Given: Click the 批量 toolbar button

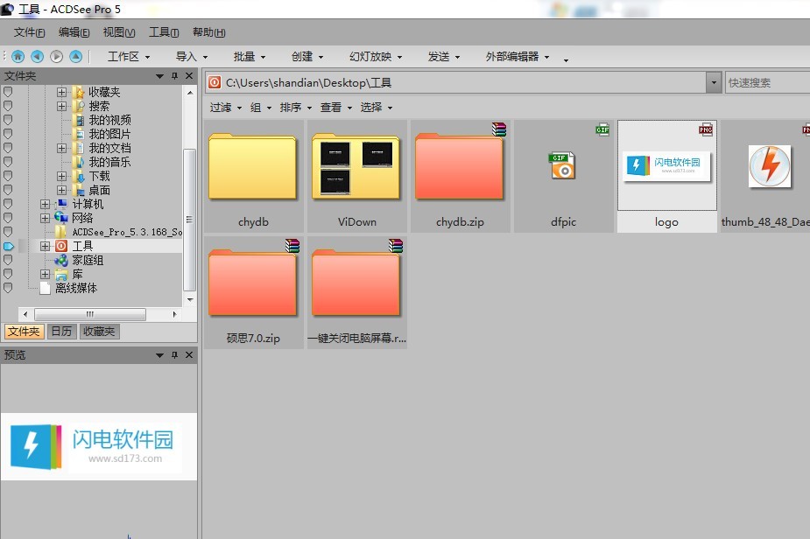Looking at the screenshot, I should (x=250, y=57).
